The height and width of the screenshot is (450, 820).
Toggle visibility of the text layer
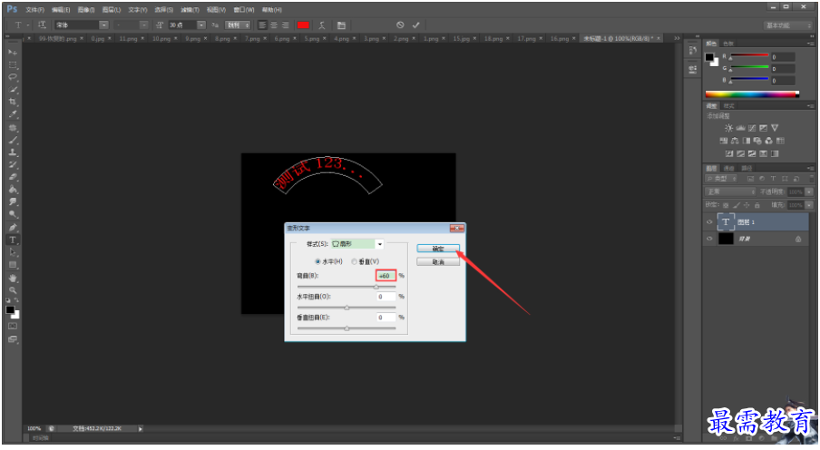point(709,222)
